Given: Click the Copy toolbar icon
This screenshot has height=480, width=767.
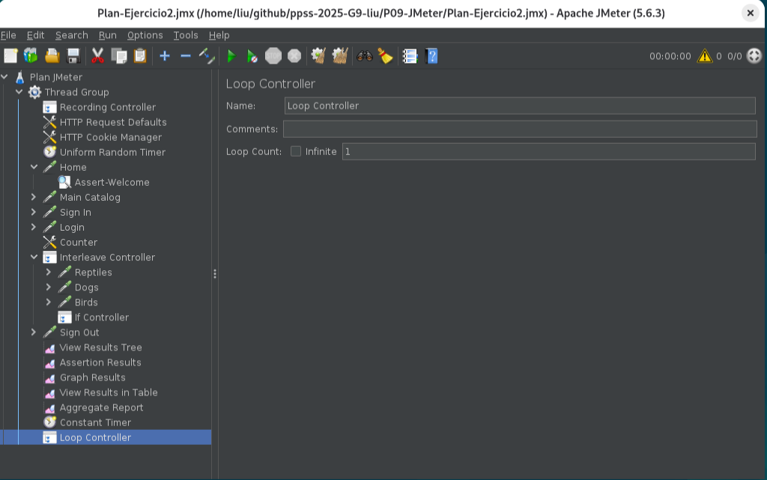Looking at the screenshot, I should pos(119,56).
